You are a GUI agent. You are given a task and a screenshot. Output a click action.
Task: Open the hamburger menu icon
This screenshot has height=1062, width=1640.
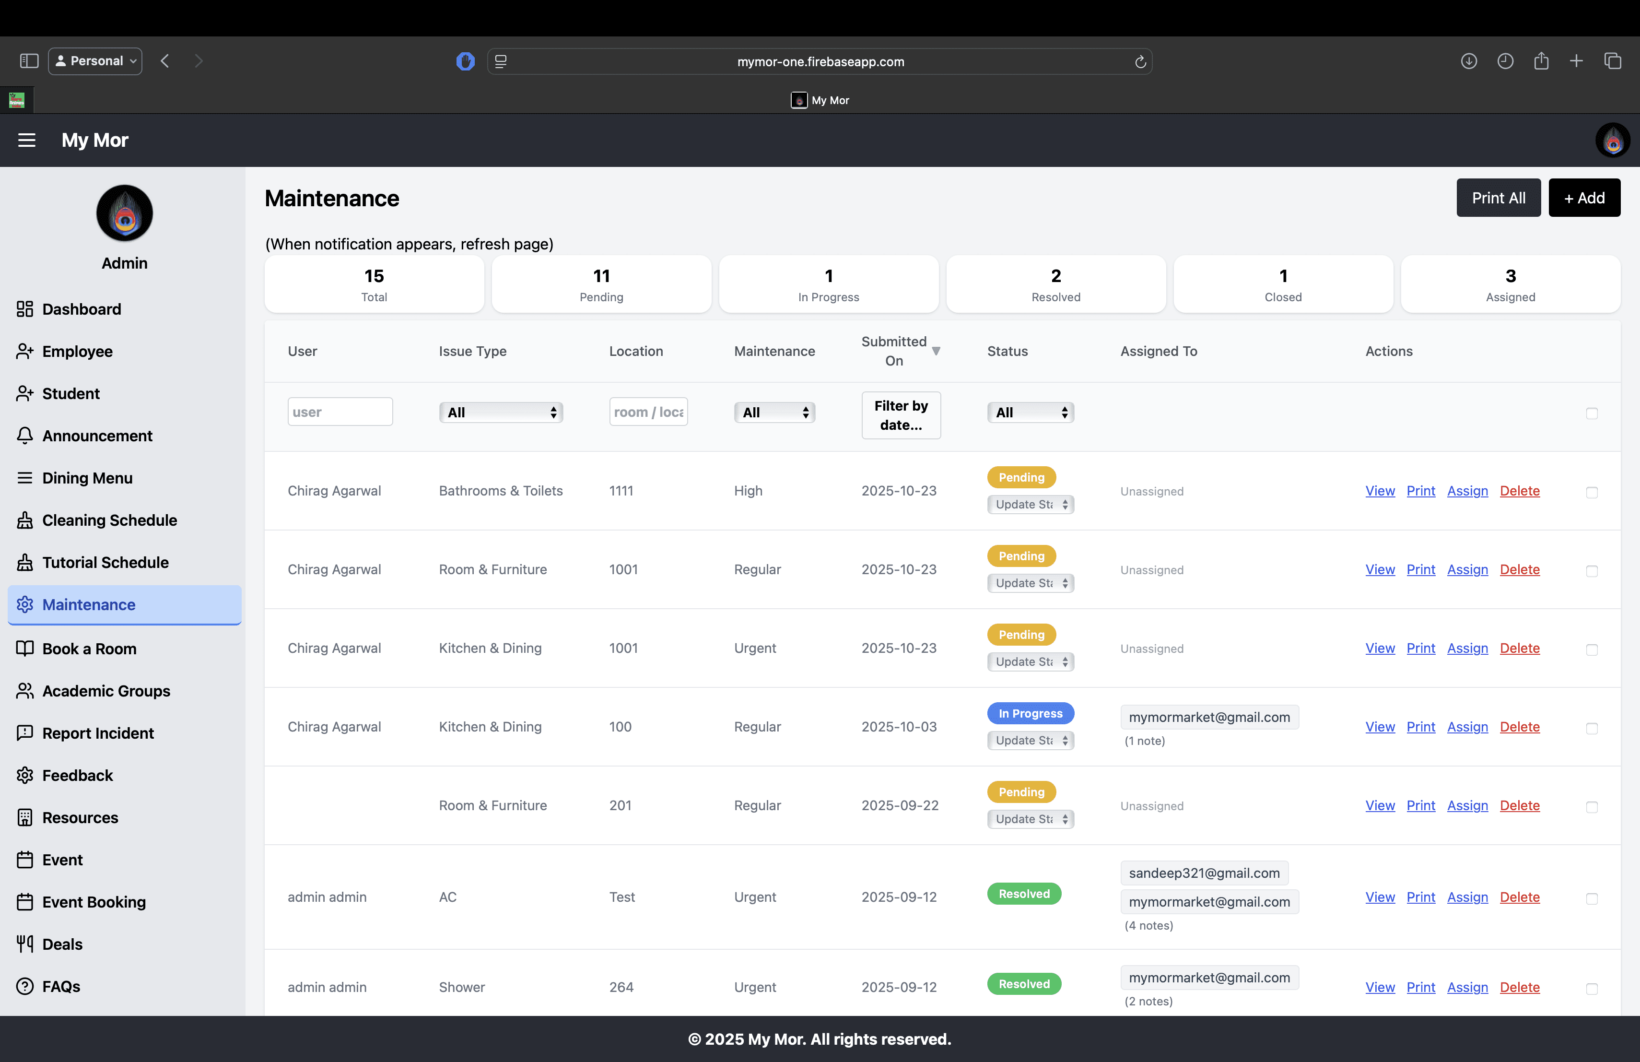tap(27, 140)
